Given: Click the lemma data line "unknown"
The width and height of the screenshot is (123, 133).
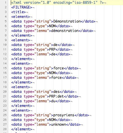Looking at the screenshot, I should tap(46, 125).
